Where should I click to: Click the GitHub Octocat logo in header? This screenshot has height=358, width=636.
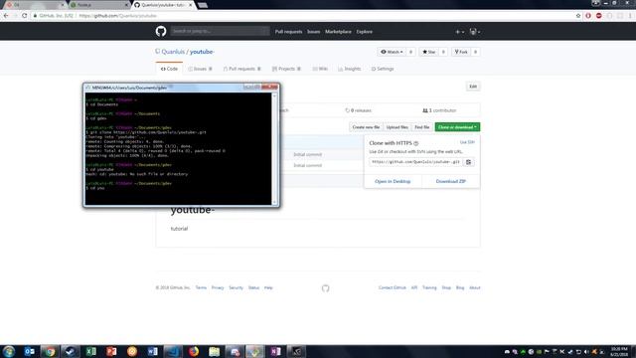coord(161,31)
